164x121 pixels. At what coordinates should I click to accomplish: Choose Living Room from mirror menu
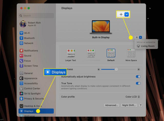(146, 46)
